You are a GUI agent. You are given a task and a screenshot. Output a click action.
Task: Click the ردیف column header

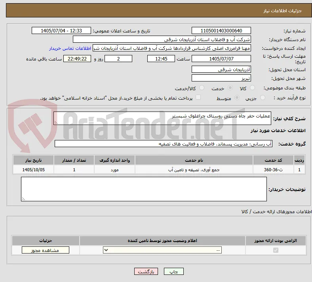pyautogui.click(x=299, y=160)
